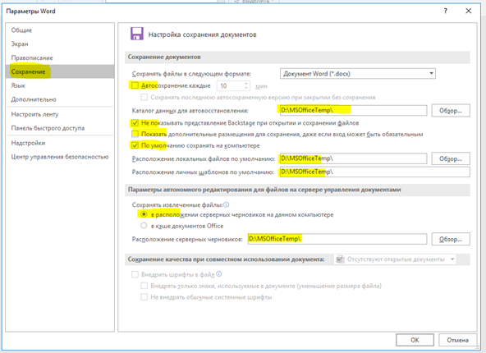Click 'Сохранять файлы в следующем формате' label
This screenshot has height=353, width=486.
191,74
